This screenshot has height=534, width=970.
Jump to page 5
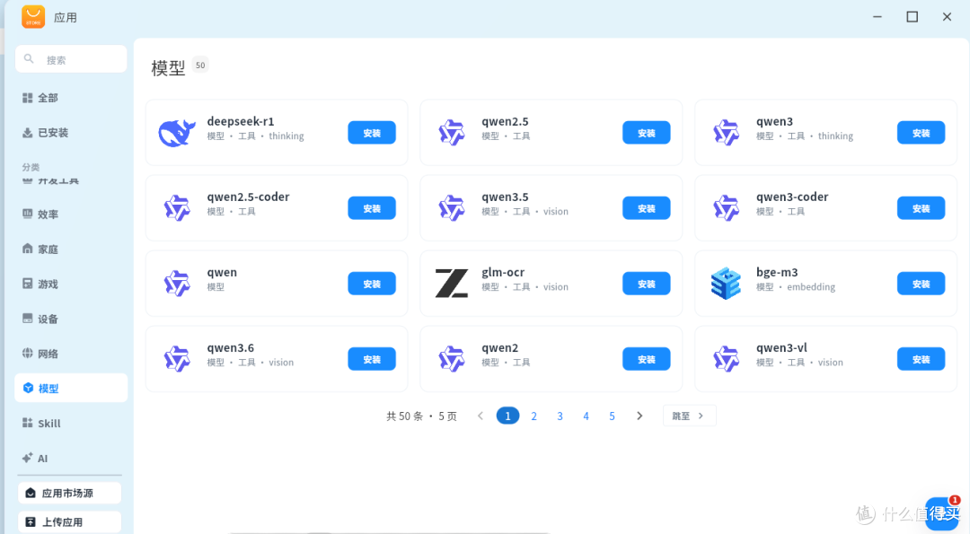coord(612,416)
